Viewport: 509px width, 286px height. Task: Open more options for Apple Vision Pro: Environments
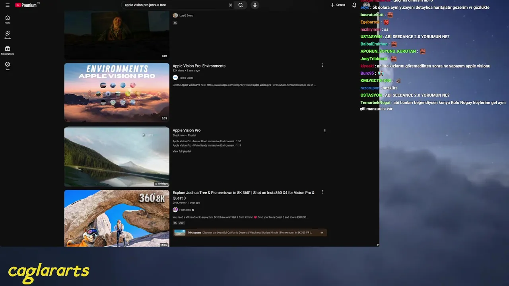tap(322, 65)
